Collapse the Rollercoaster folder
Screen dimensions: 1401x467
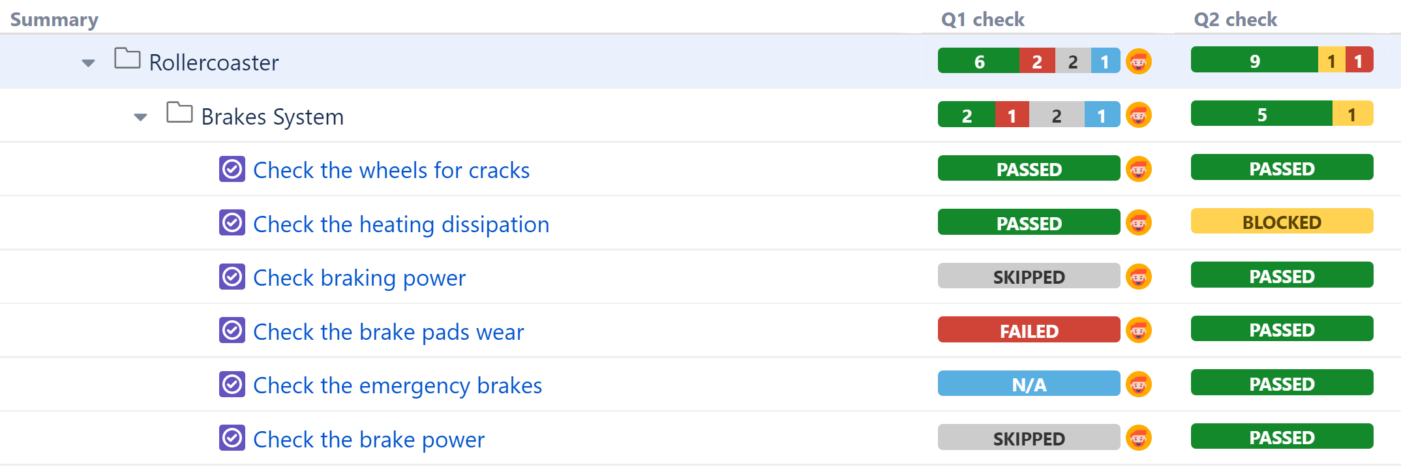[x=89, y=63]
